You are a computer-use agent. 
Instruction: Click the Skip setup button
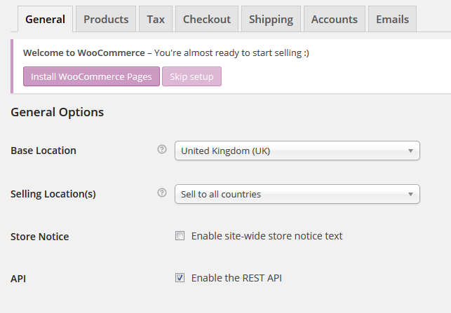pyautogui.click(x=191, y=76)
